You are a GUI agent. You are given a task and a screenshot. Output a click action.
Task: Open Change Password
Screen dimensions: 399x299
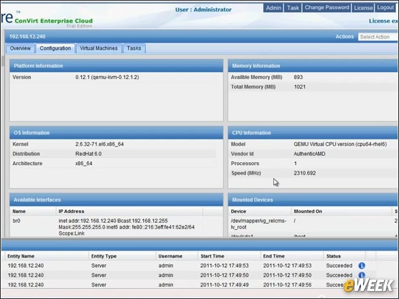(x=327, y=7)
